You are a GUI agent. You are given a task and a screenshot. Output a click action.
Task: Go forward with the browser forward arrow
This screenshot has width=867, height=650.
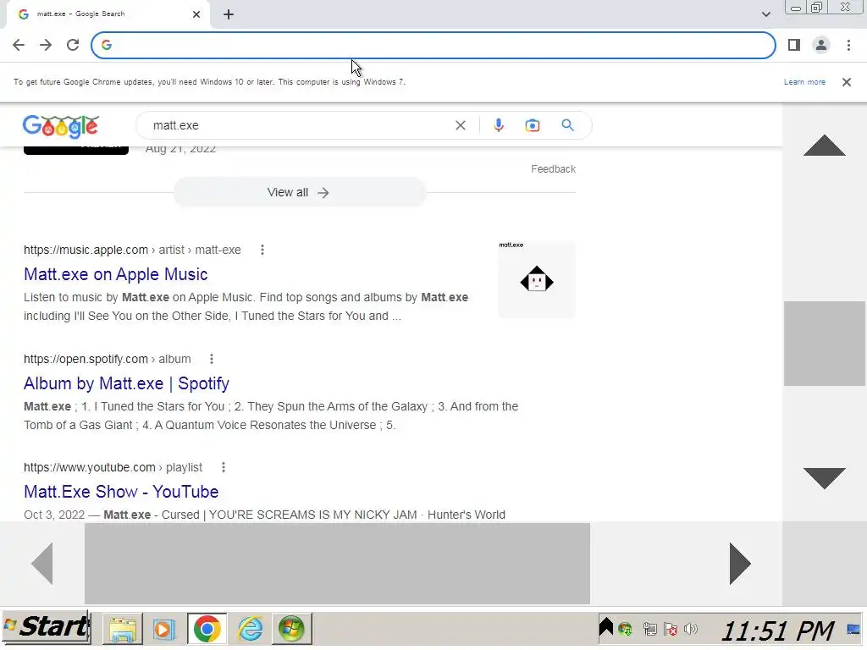point(46,45)
